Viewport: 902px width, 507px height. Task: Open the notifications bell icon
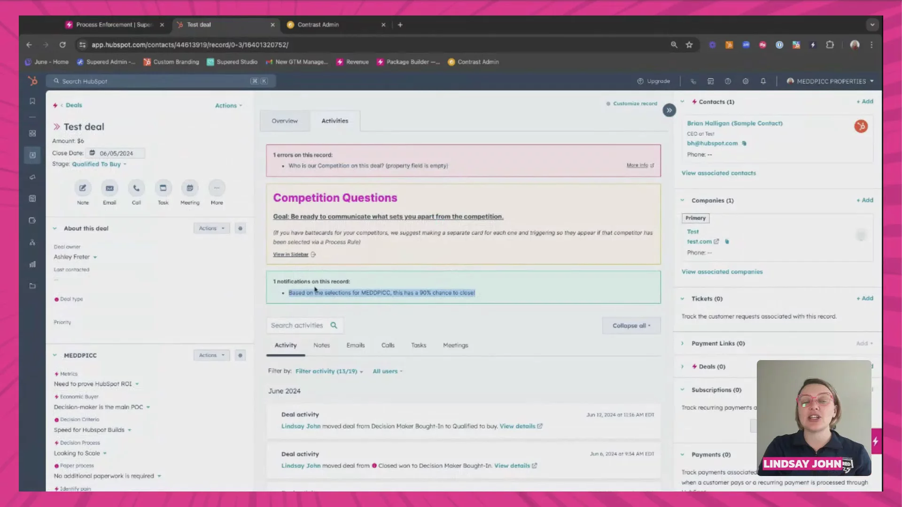click(763, 81)
